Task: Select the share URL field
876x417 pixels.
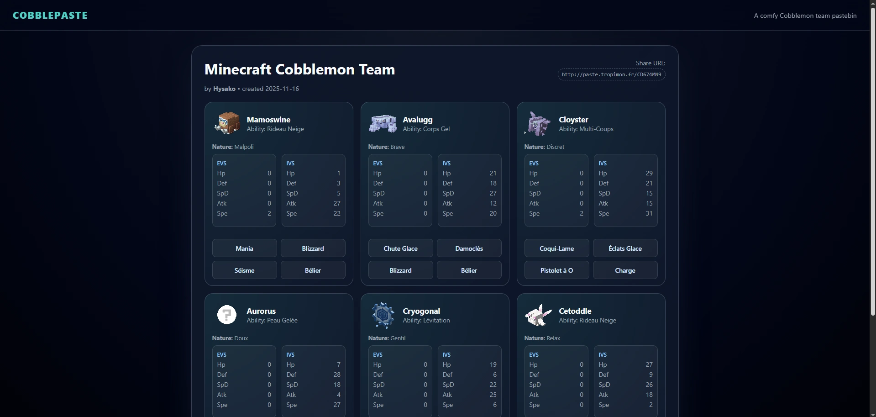Action: coord(611,74)
